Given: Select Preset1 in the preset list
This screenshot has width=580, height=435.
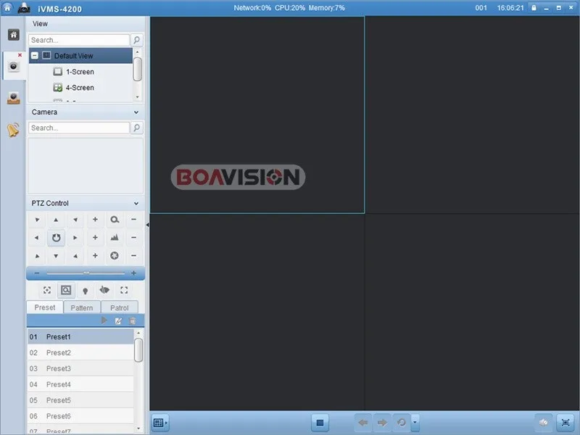Looking at the screenshot, I should tap(80, 336).
